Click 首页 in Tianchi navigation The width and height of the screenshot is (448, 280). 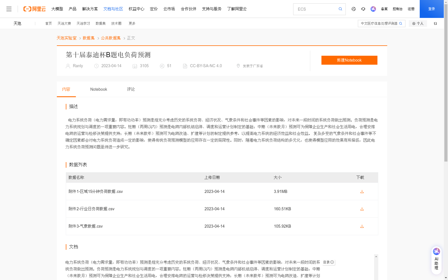[x=48, y=24]
